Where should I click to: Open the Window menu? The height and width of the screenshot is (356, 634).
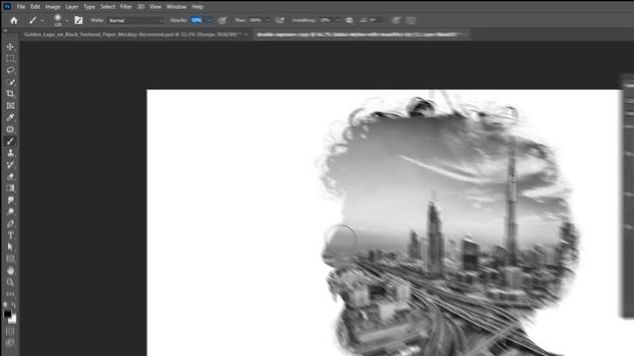point(176,7)
